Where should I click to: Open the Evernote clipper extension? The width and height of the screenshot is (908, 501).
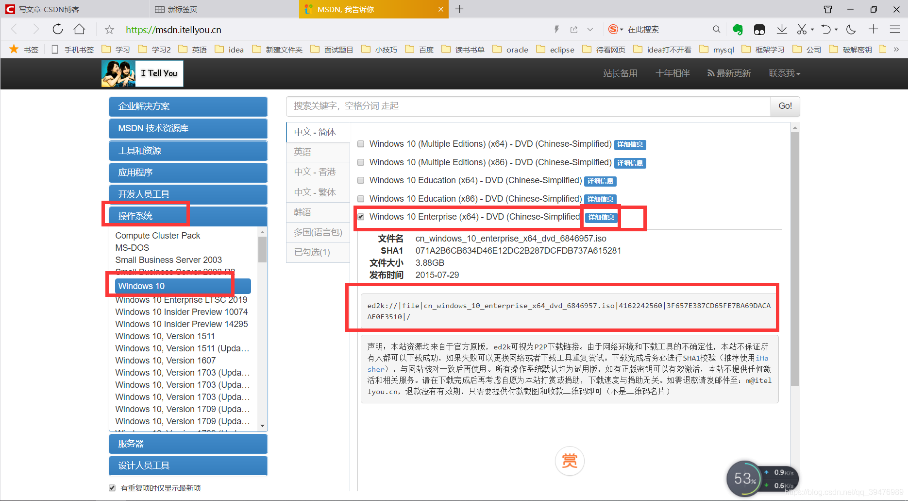click(738, 30)
